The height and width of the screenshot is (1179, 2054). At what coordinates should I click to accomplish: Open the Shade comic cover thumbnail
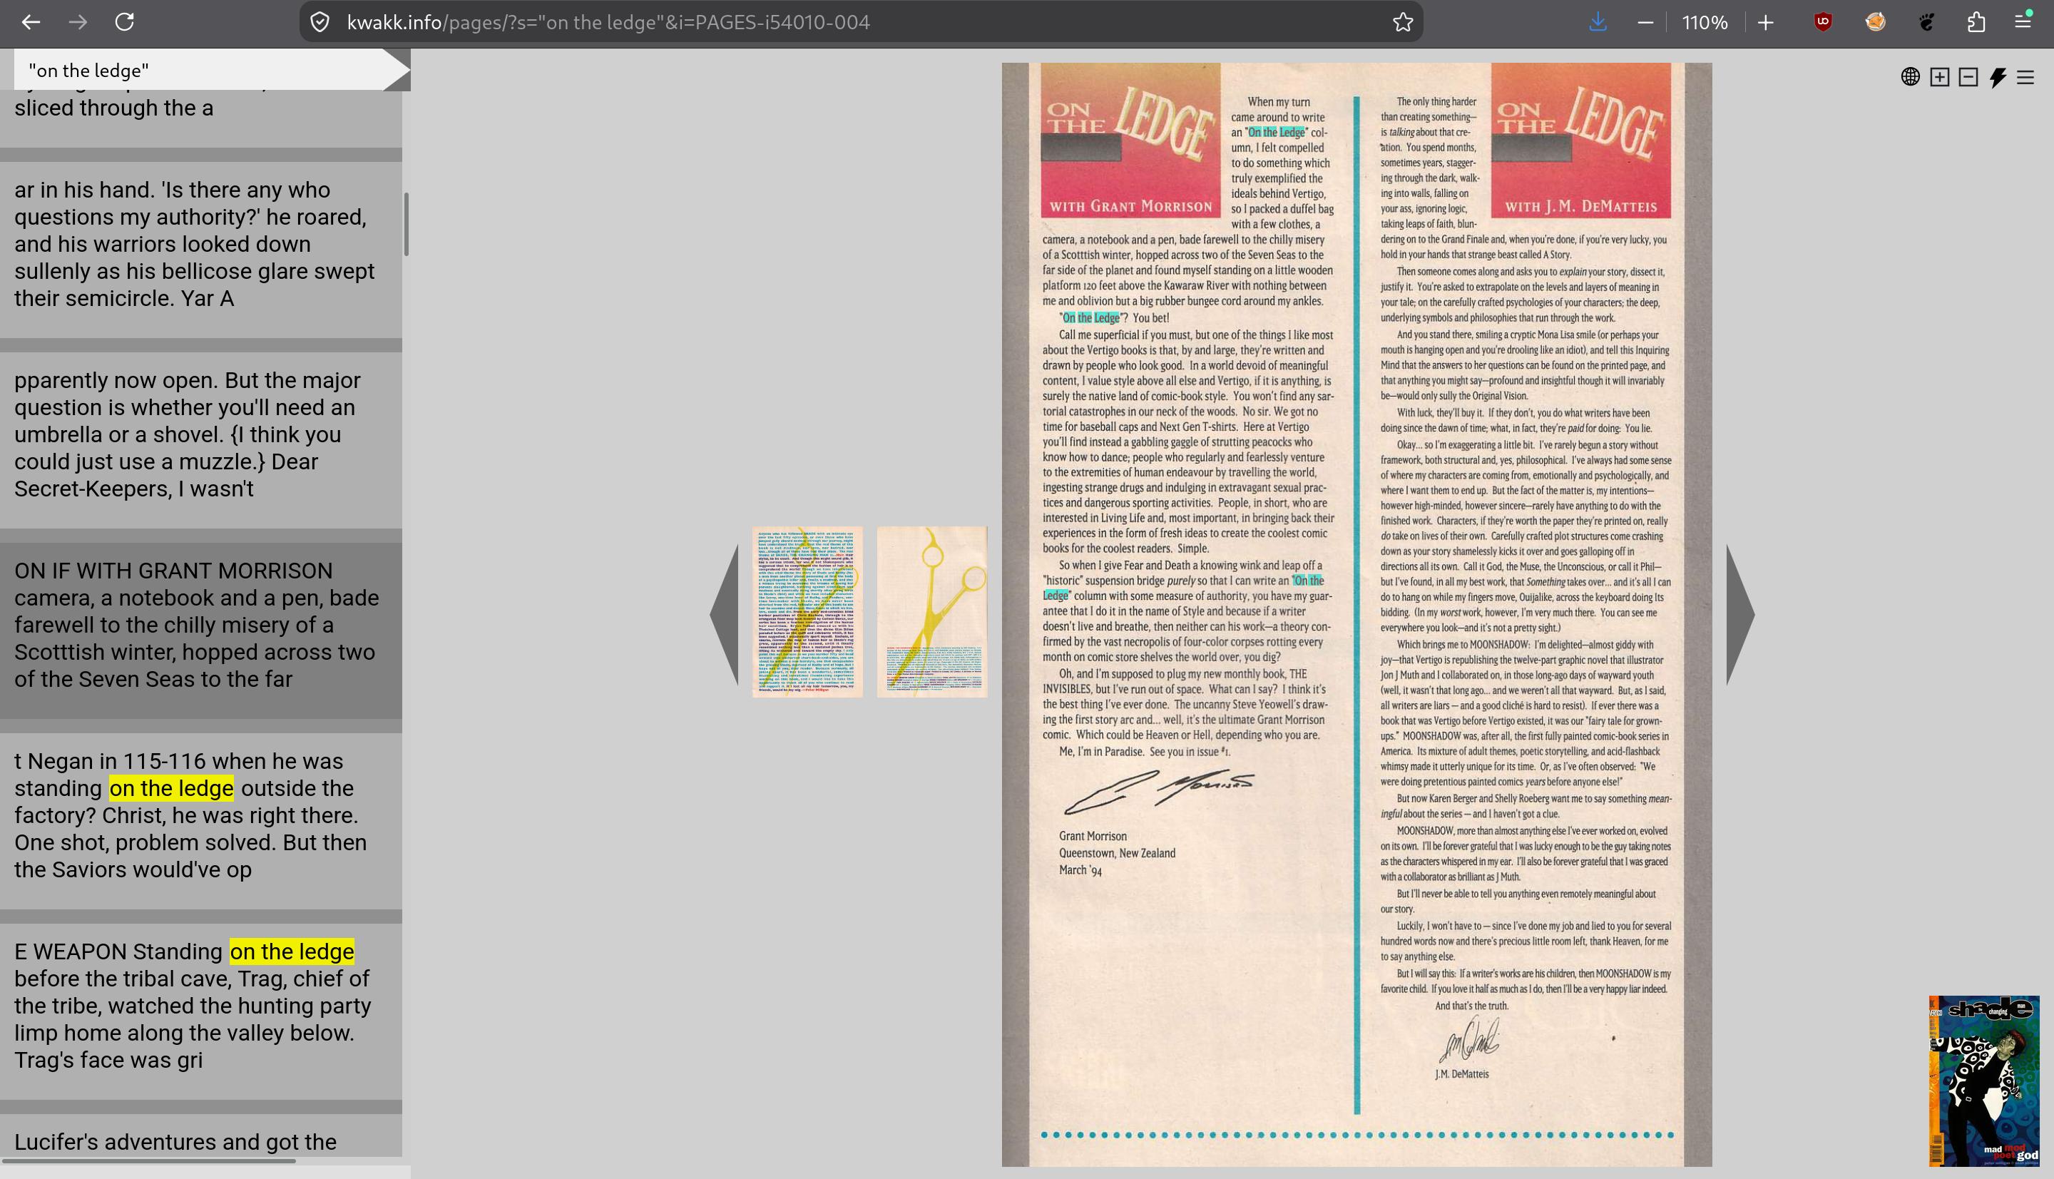[1984, 1080]
